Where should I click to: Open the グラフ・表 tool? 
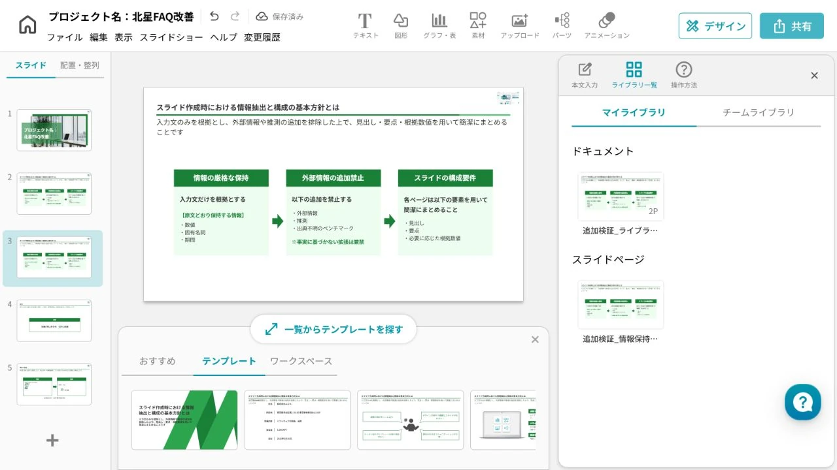pyautogui.click(x=439, y=26)
